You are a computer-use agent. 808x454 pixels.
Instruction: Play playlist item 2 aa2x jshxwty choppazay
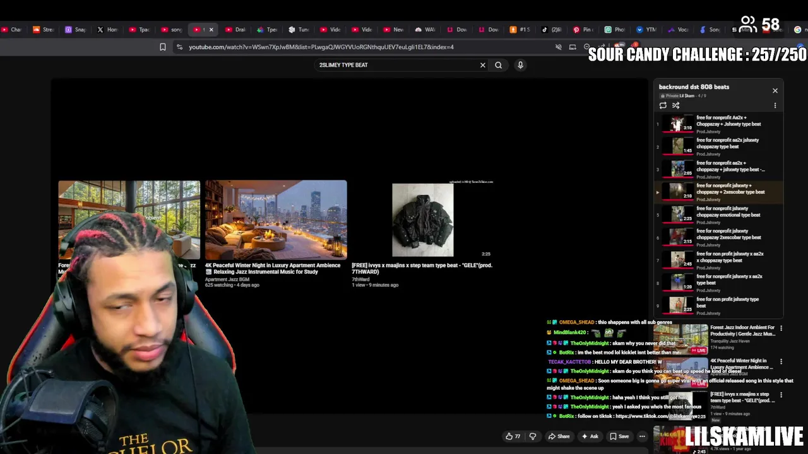718,146
